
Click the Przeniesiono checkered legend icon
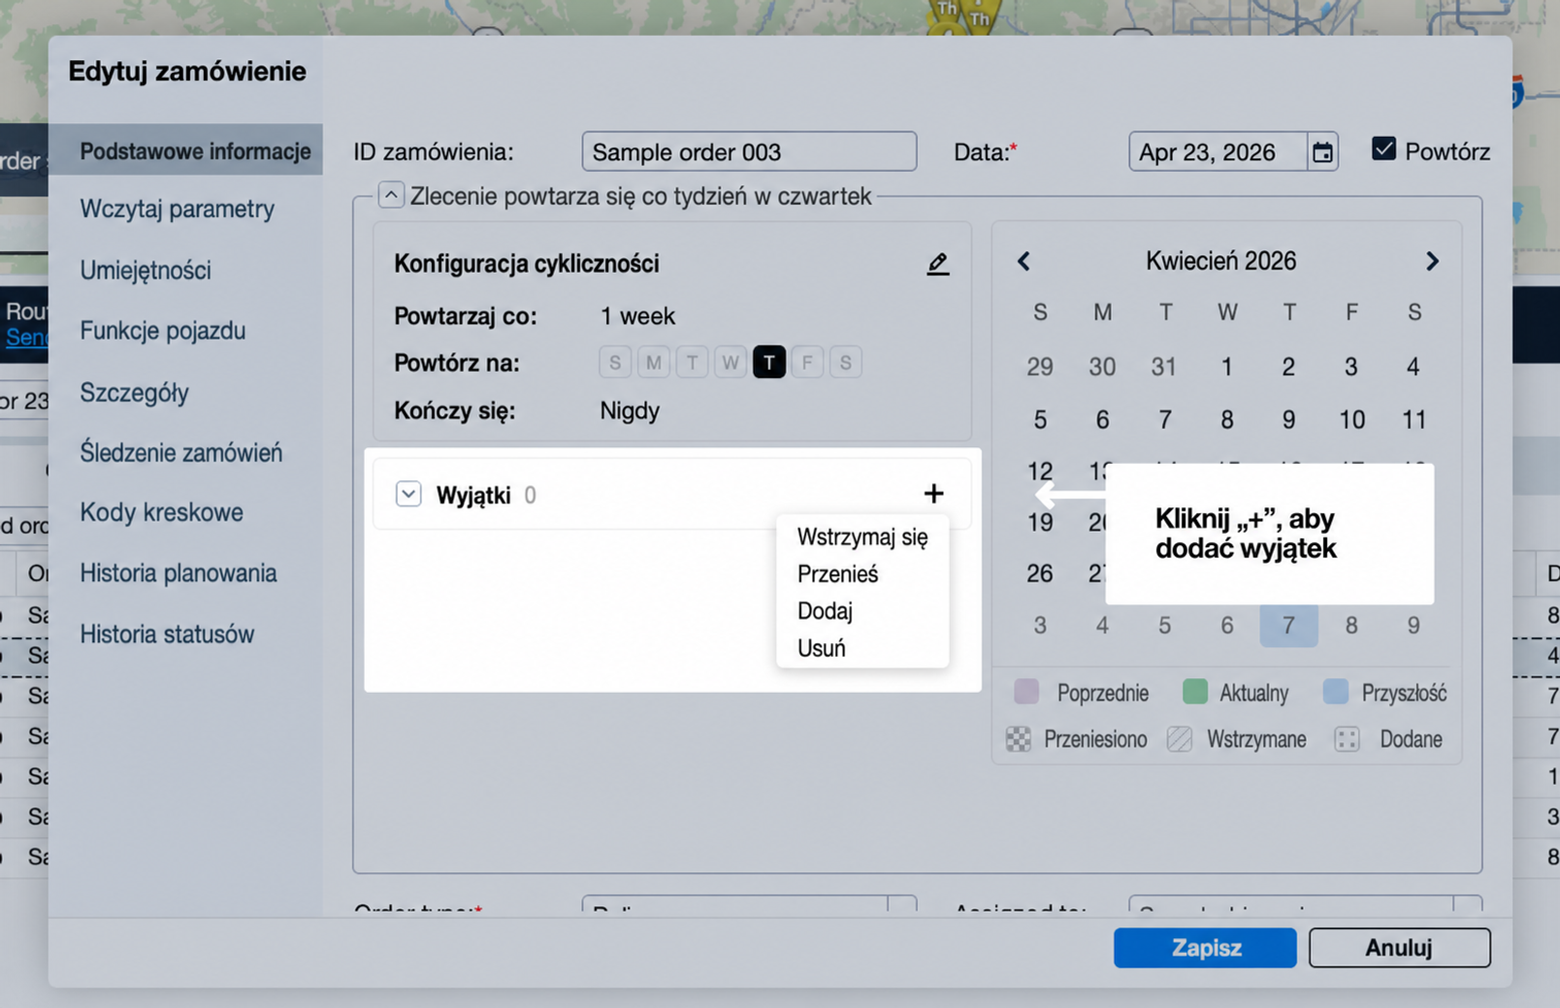(1019, 739)
